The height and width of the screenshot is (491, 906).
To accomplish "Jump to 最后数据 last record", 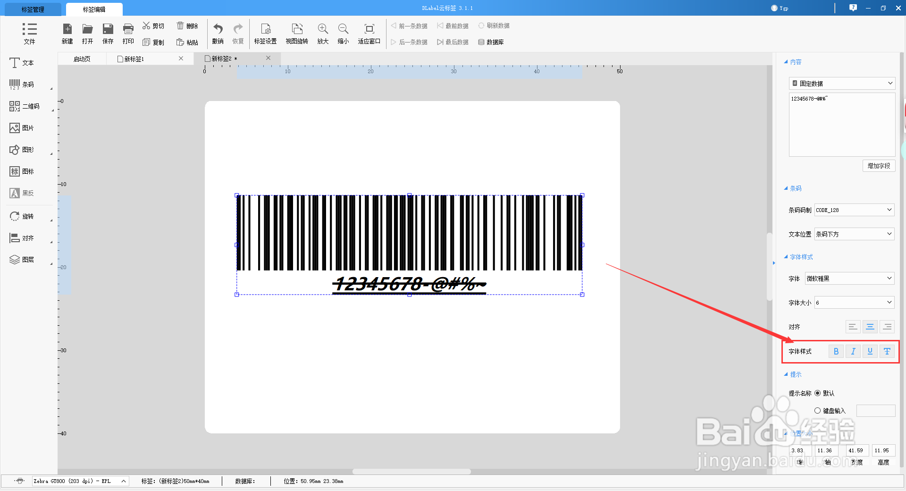I will tap(453, 42).
